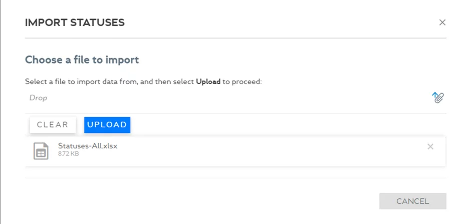The width and height of the screenshot is (471, 224).
Task: Click the Drop placeholder text
Action: tap(38, 98)
